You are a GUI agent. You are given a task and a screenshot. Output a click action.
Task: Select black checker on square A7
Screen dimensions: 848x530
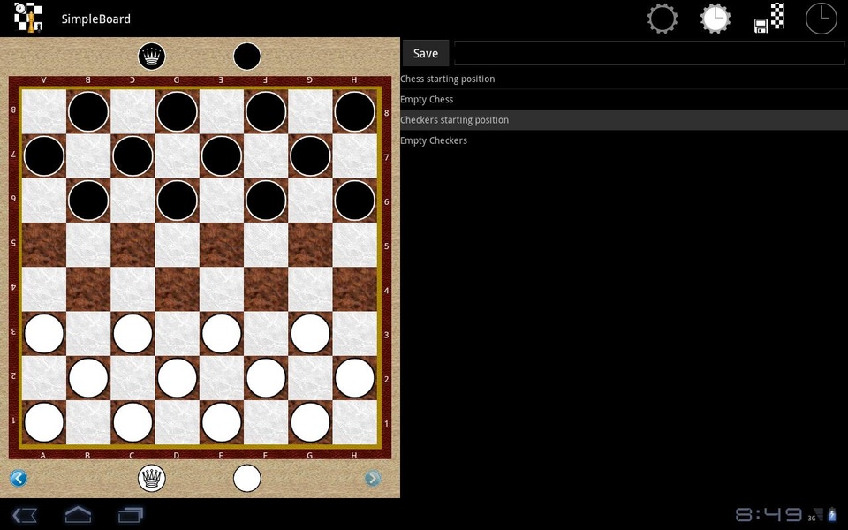44,155
